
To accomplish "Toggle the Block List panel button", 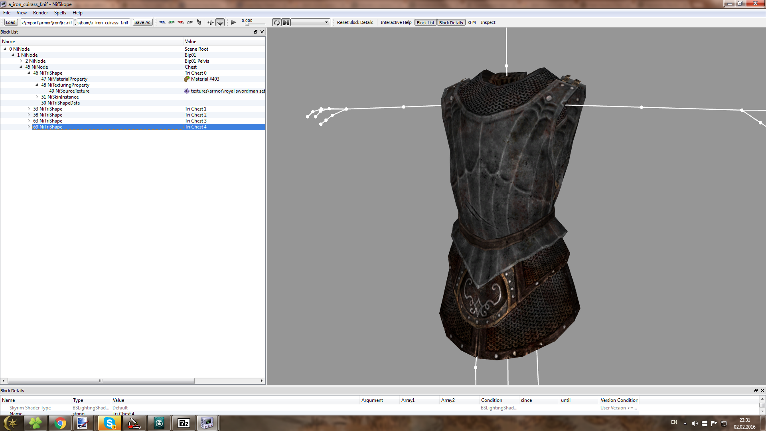I will click(425, 23).
